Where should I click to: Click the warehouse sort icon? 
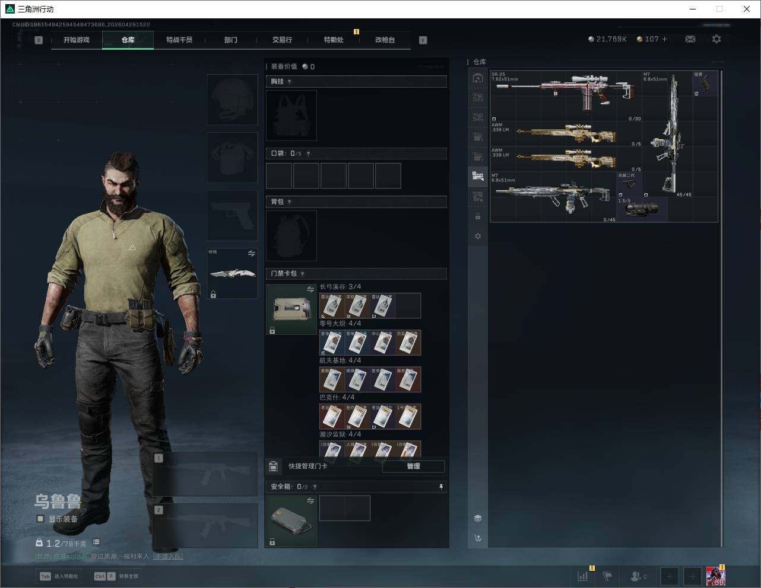478,538
